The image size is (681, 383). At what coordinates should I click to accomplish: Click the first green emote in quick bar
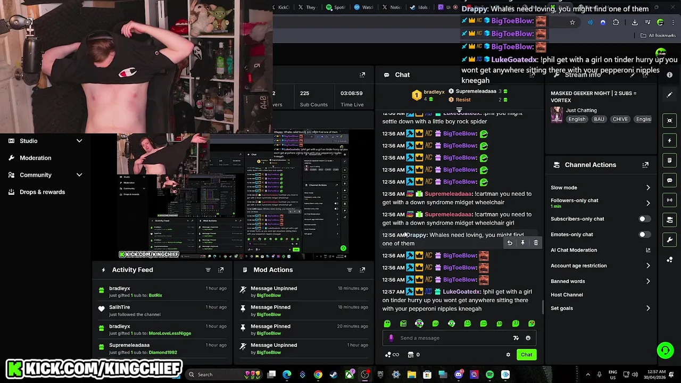pos(387,323)
